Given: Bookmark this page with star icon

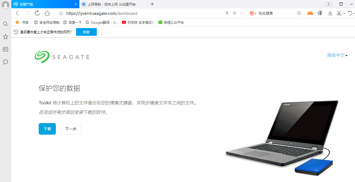Looking at the screenshot, I should [x=61, y=13].
